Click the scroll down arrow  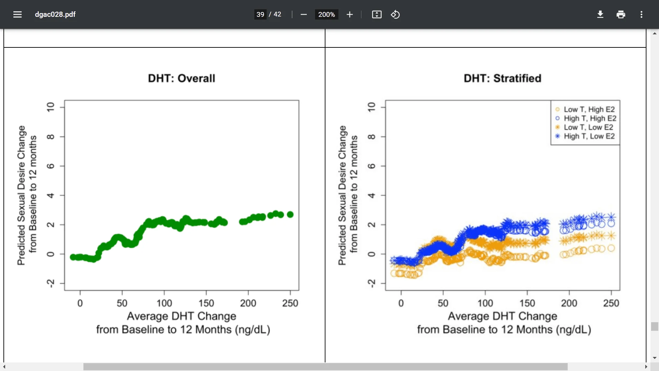pyautogui.click(x=655, y=358)
